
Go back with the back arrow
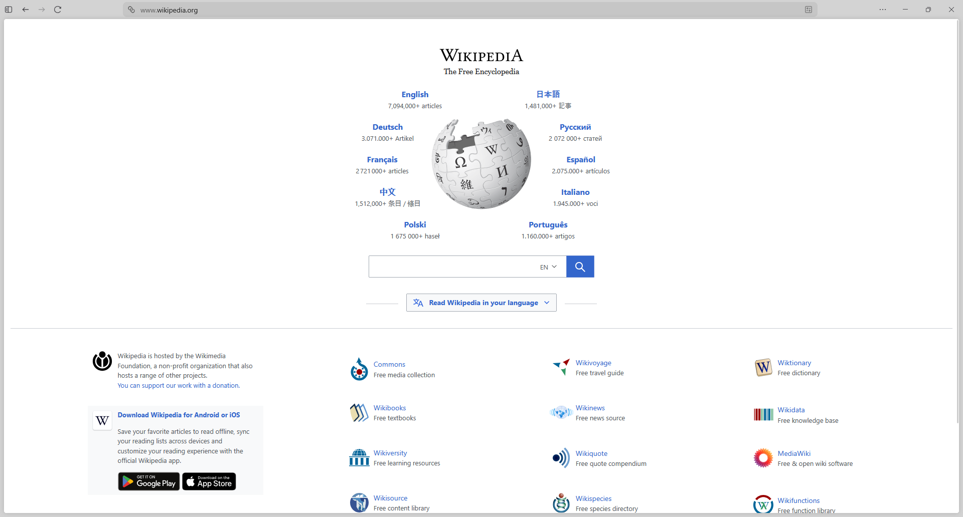point(26,10)
